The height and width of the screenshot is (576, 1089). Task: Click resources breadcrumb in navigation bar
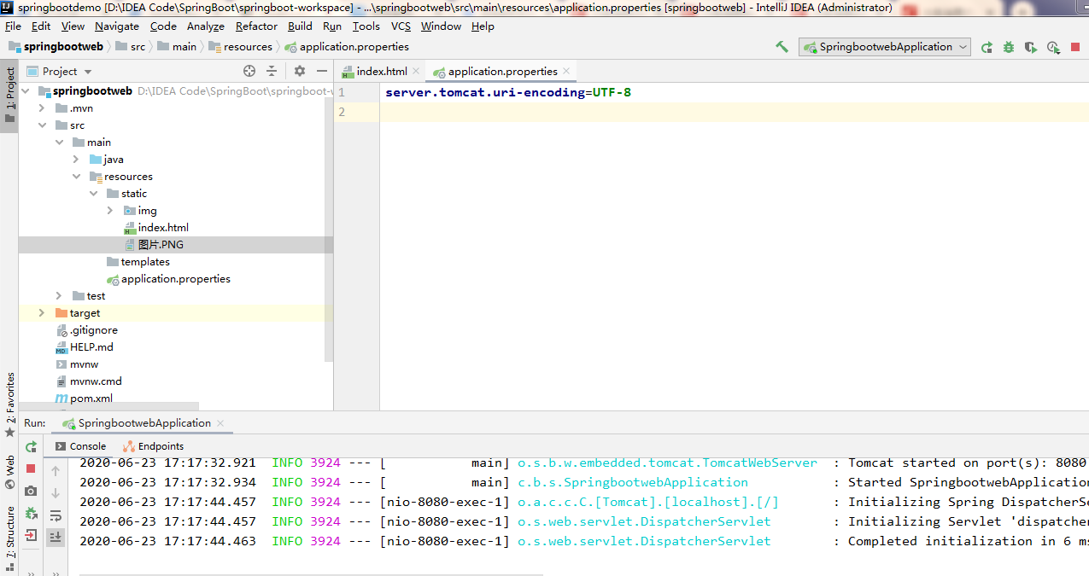[x=240, y=47]
